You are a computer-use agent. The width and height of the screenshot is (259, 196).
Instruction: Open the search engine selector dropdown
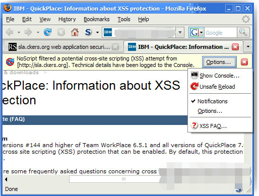pos(201,32)
